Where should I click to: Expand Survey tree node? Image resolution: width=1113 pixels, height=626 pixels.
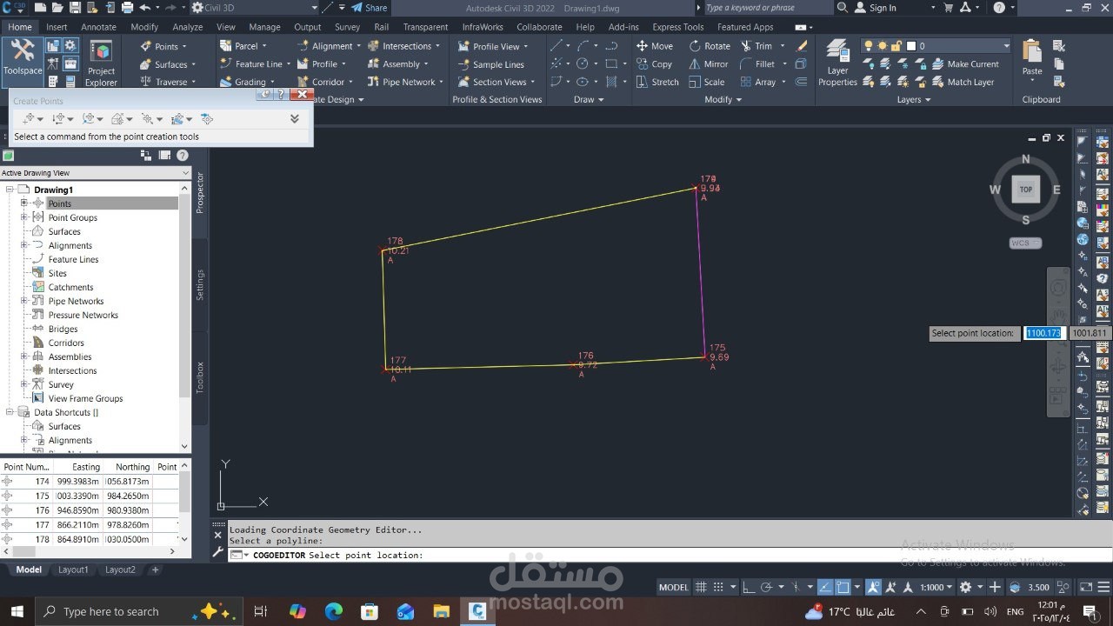[x=24, y=384]
